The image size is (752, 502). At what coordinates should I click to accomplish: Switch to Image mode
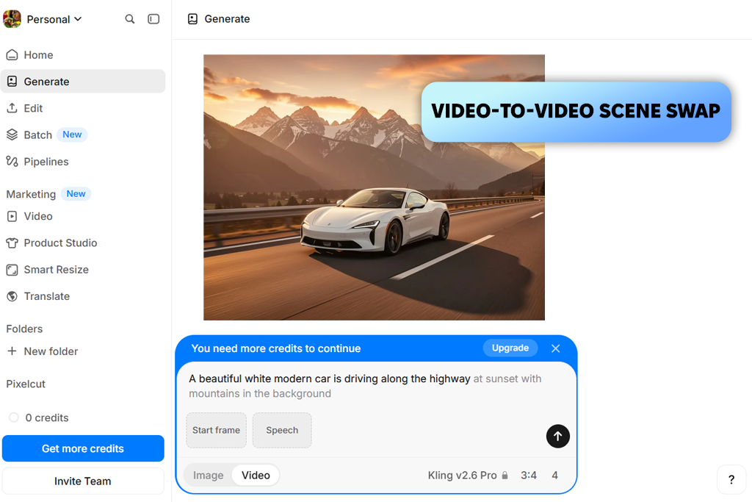[208, 475]
